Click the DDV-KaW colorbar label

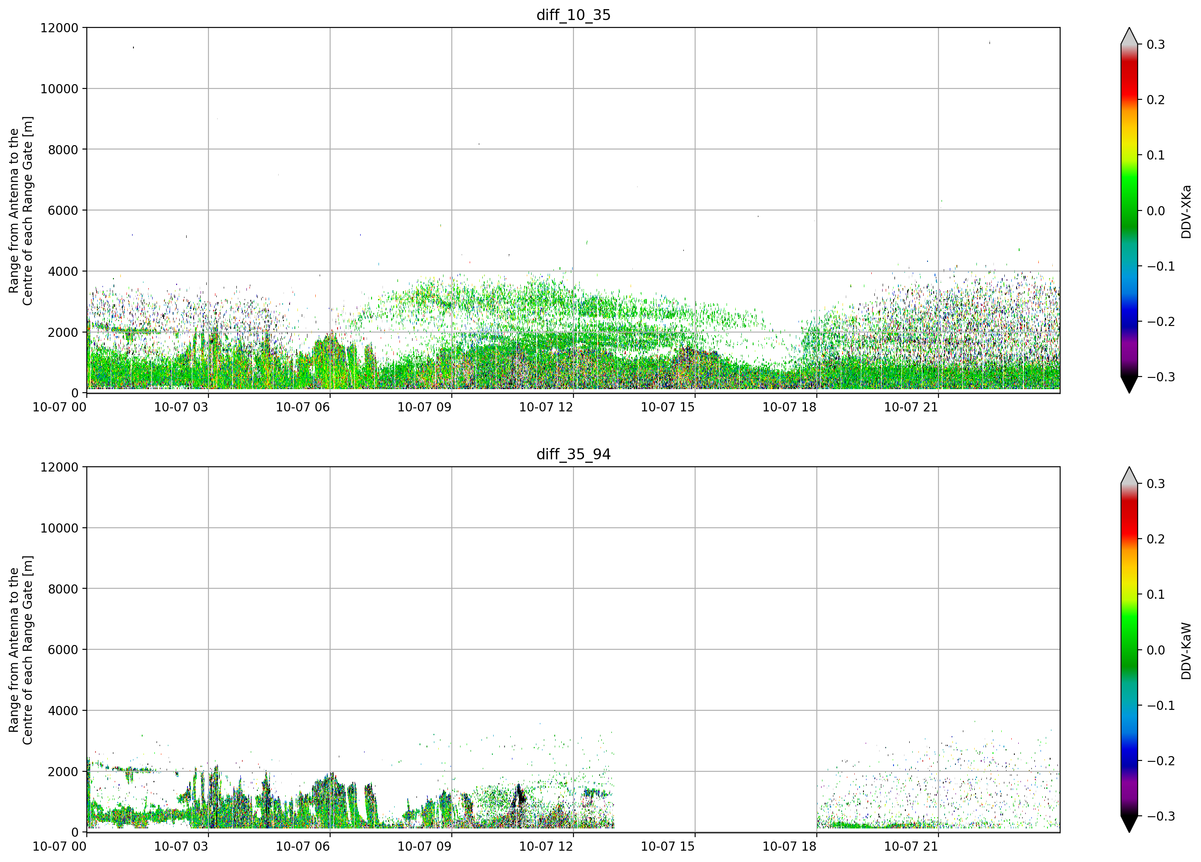tap(1186, 651)
